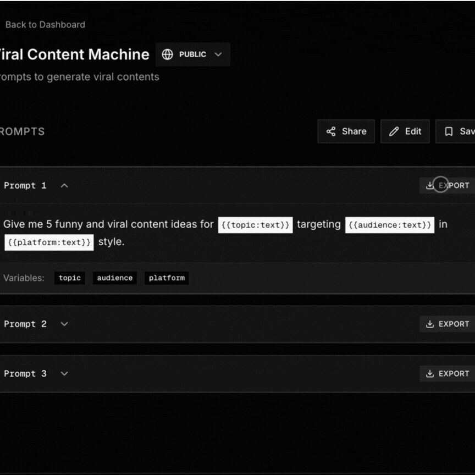The width and height of the screenshot is (475, 475).
Task: Expand Prompt 2
Action: click(x=64, y=324)
